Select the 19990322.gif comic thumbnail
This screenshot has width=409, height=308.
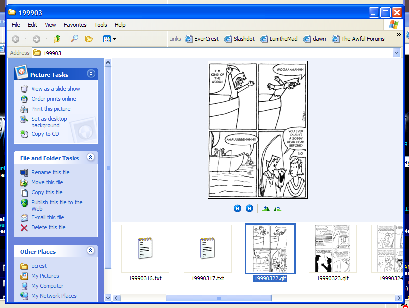point(270,249)
